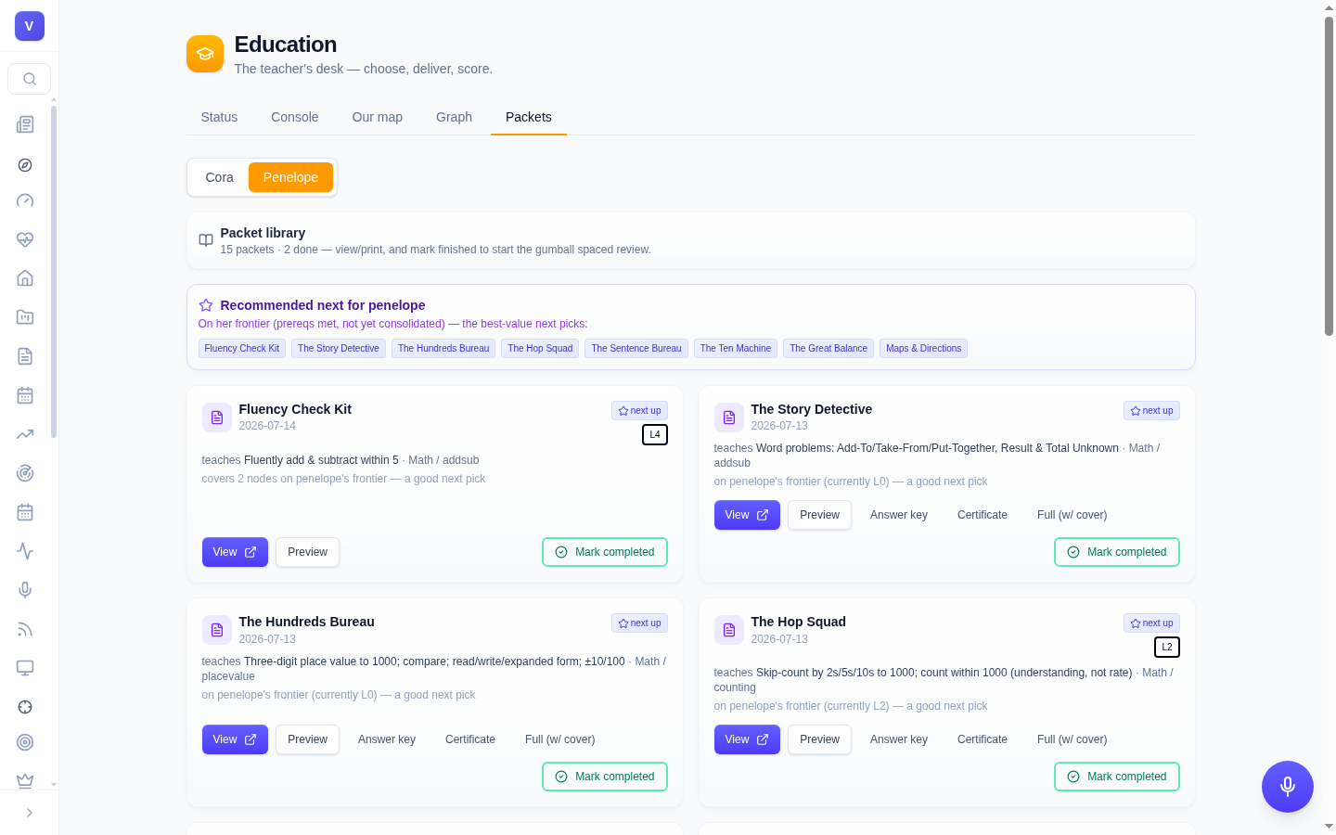This screenshot has width=1336, height=835.
Task: Select the Penelope student toggle
Action: [290, 177]
